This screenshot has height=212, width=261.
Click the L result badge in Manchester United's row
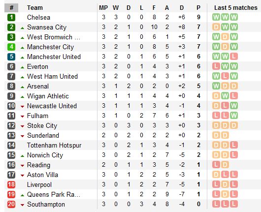(x=234, y=57)
